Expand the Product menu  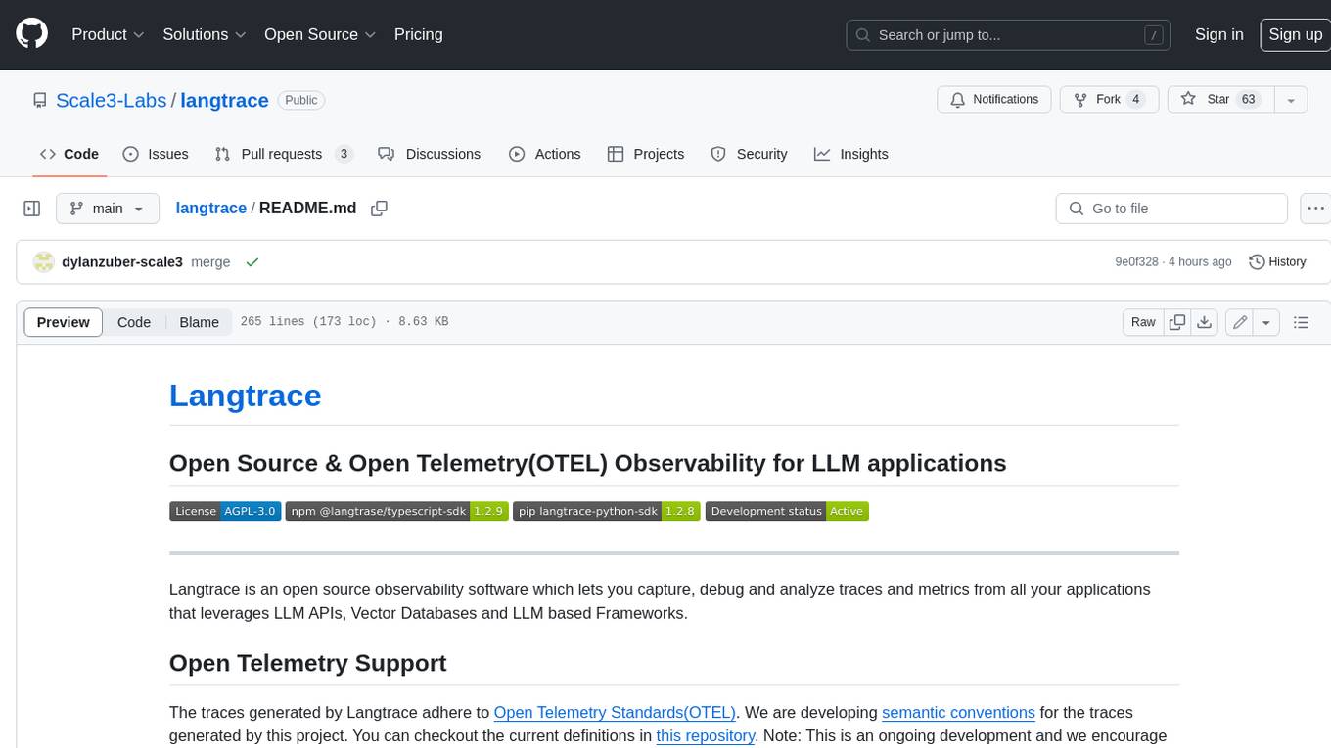108,34
